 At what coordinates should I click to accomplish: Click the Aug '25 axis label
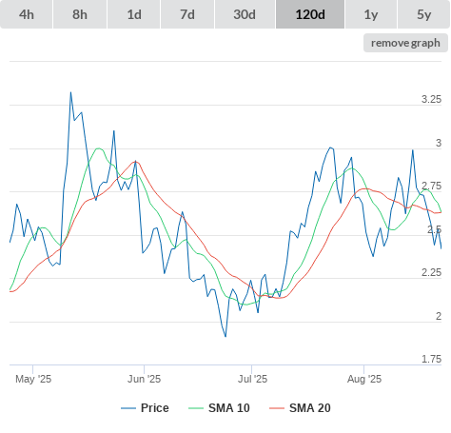coord(364,379)
